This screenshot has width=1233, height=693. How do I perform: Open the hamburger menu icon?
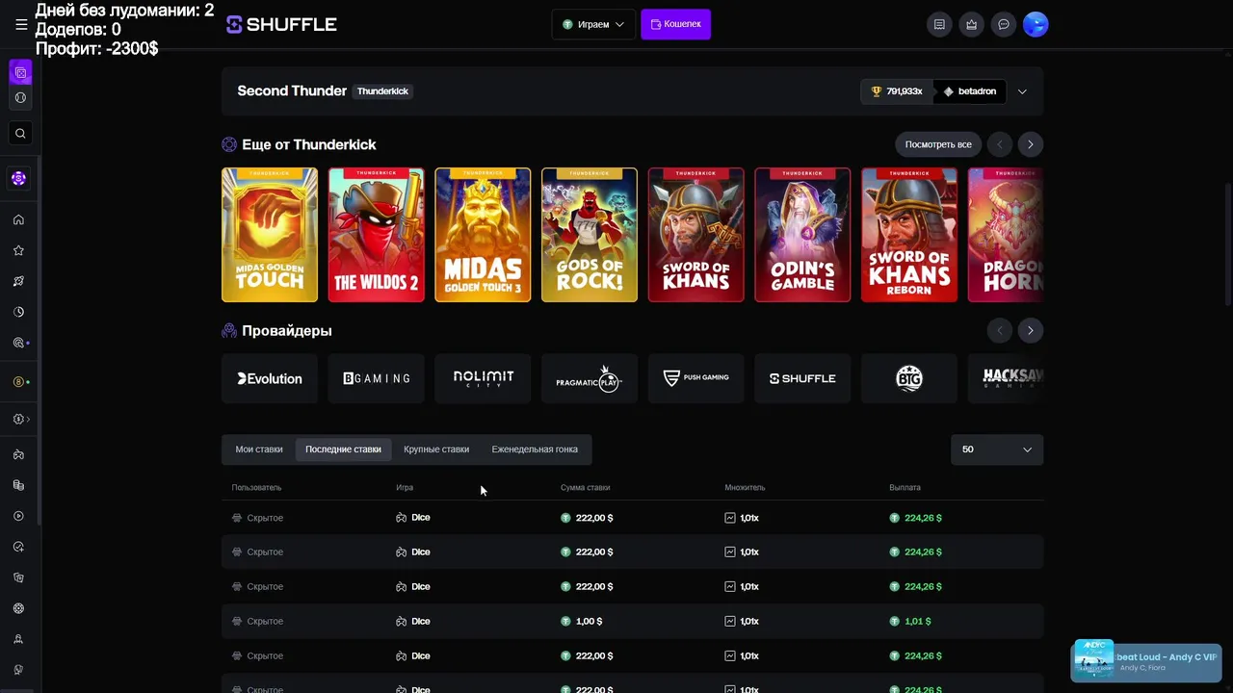coord(21,25)
